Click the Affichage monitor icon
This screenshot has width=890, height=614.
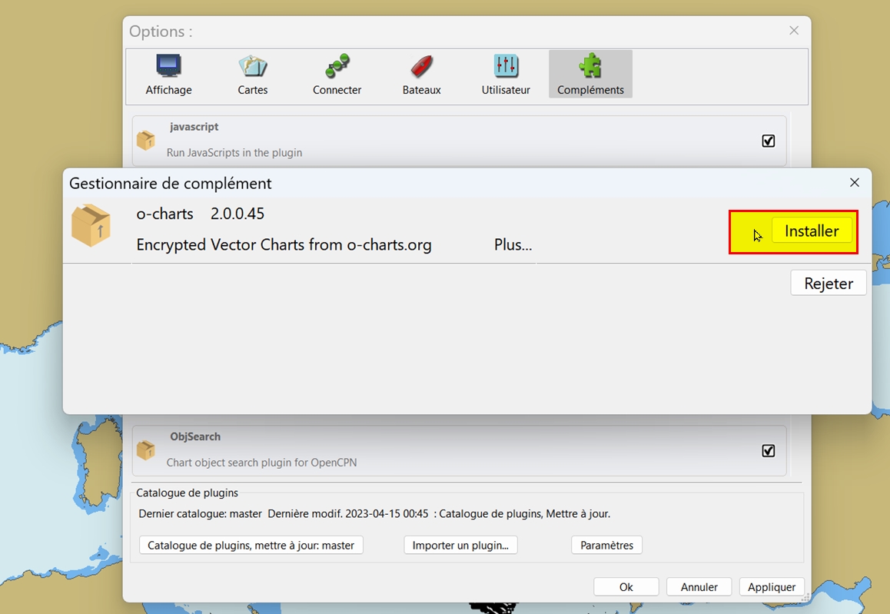[168, 66]
